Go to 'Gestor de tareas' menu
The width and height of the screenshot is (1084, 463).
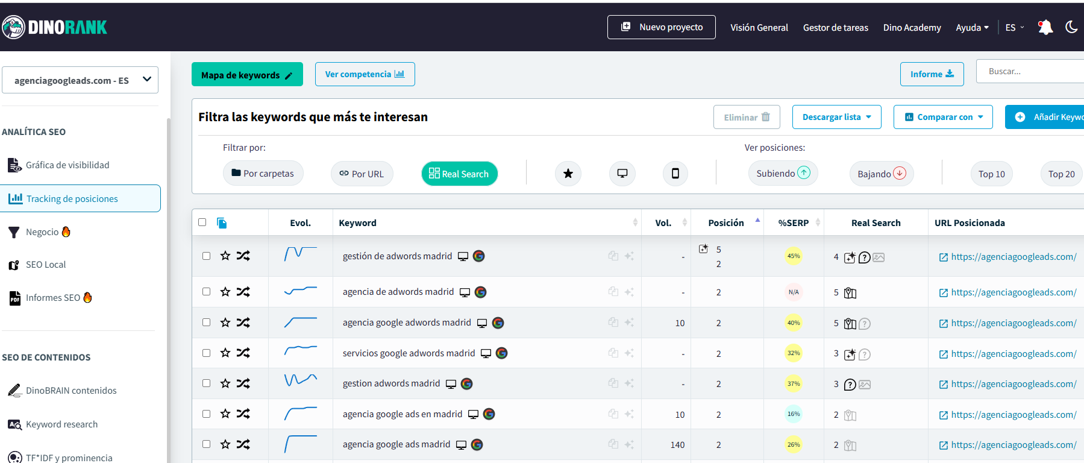[835, 28]
